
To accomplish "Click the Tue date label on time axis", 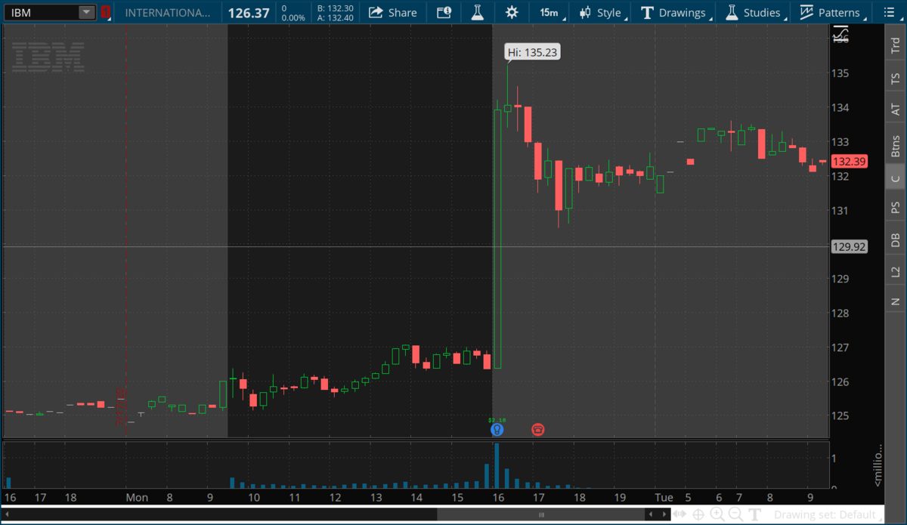I will pos(664,497).
